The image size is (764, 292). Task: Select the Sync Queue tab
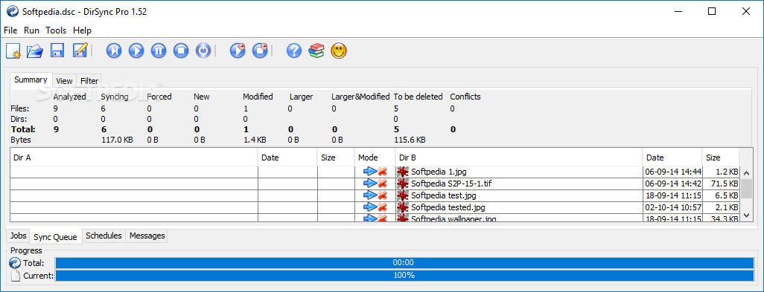(55, 237)
